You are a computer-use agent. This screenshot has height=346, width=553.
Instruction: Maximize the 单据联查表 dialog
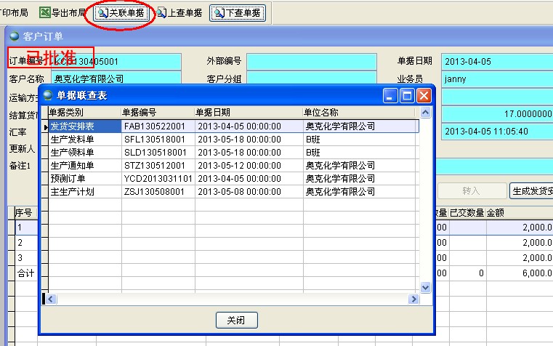click(408, 95)
